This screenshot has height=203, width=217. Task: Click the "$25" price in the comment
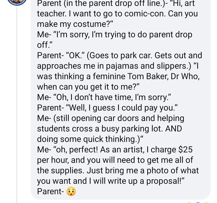coord(186,150)
